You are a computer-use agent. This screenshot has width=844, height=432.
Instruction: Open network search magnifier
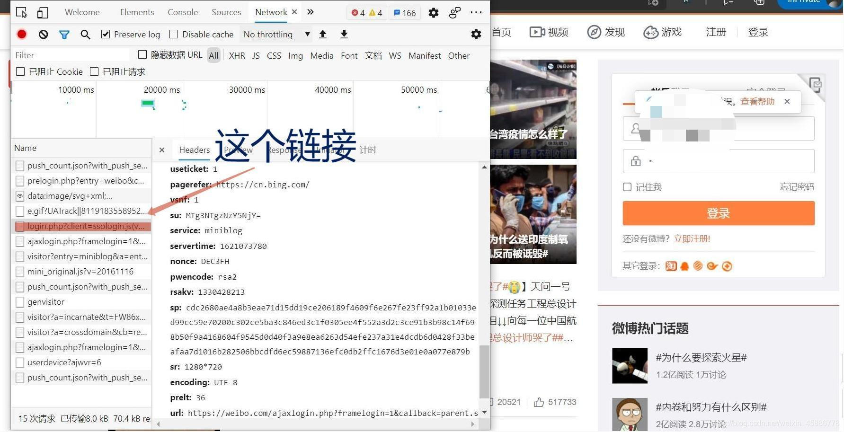pyautogui.click(x=85, y=34)
